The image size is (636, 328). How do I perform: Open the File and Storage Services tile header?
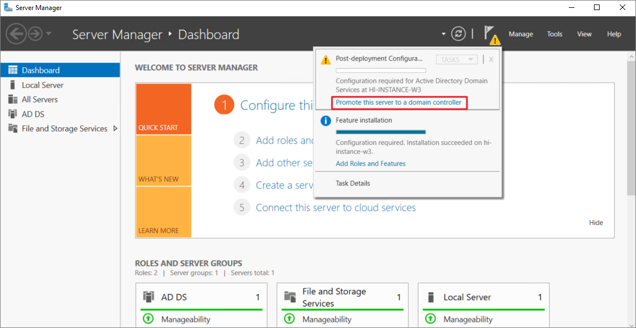(x=342, y=297)
